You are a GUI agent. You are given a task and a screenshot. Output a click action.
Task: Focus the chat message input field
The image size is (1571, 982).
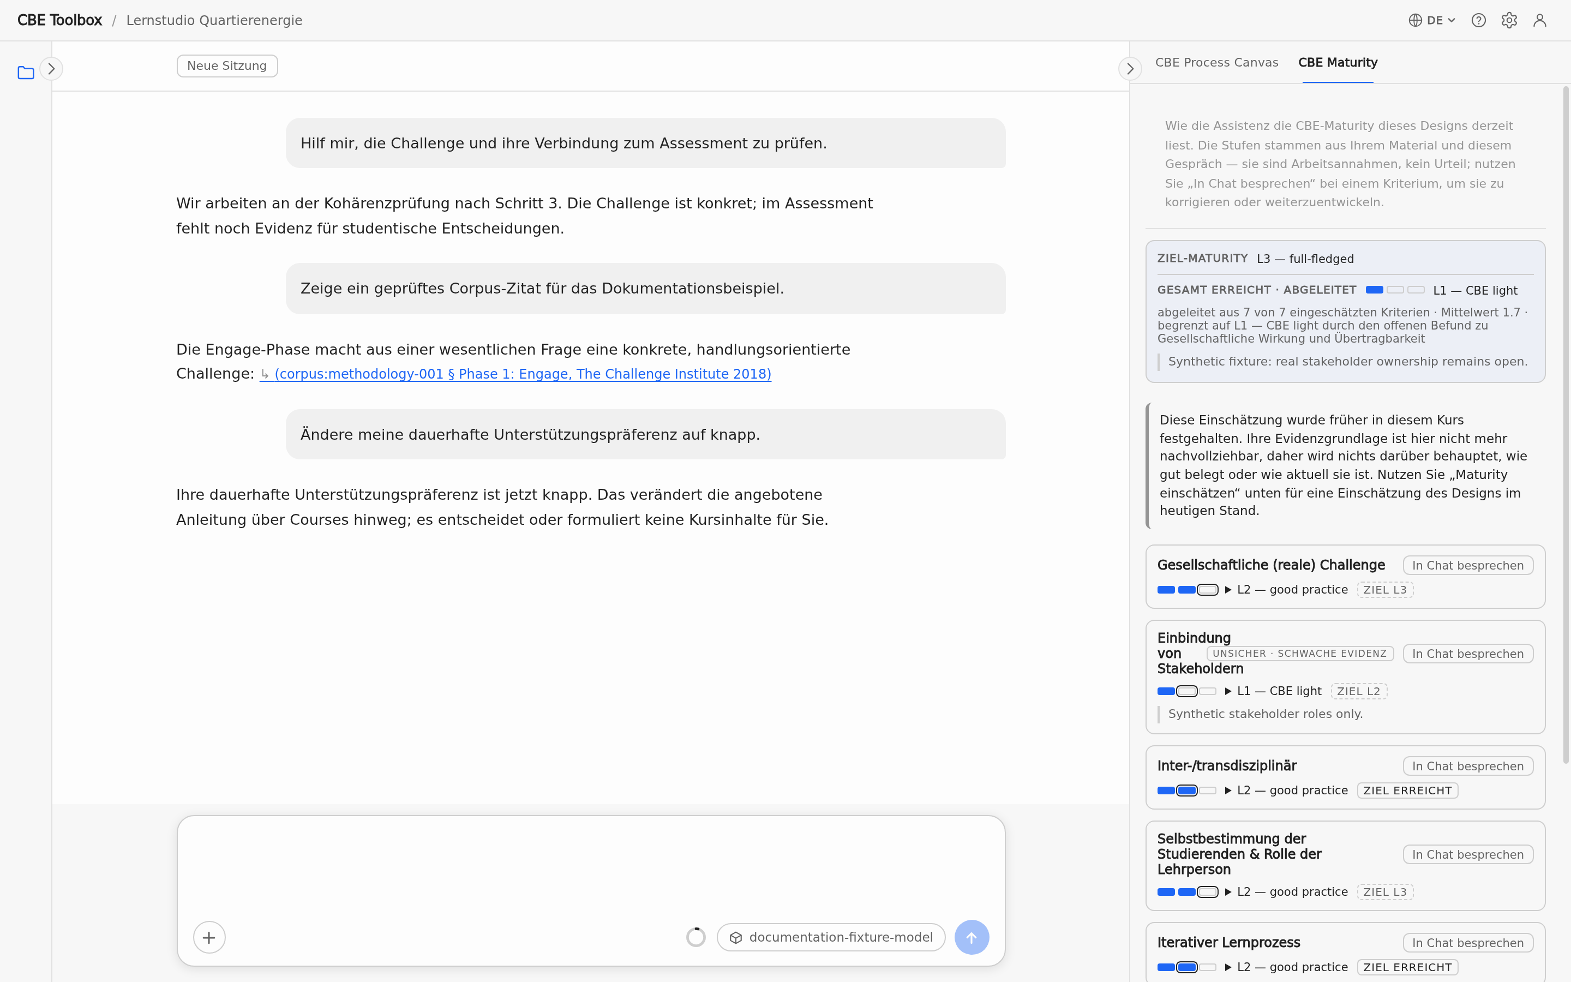[x=591, y=866]
